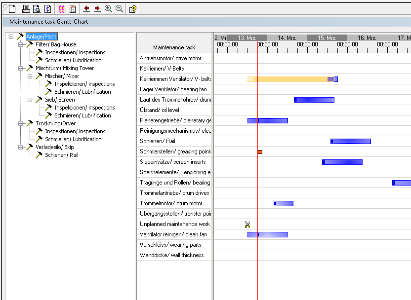This screenshot has width=411, height=300.
Task: Click hammer icon beside Schienen/ Rail tree node
Action: click(40, 155)
